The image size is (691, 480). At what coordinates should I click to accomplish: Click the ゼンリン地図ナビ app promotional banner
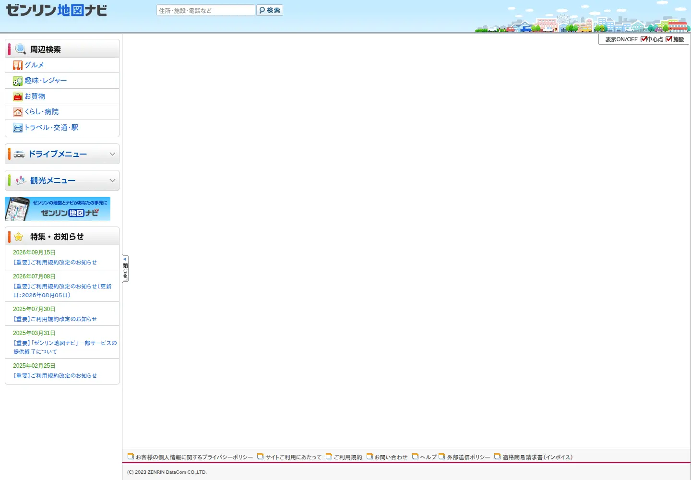(58, 209)
